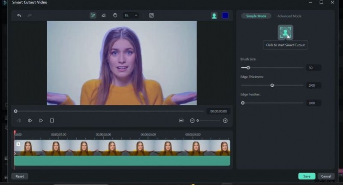Click the green audio track strip
343x185 pixels.
122,161
